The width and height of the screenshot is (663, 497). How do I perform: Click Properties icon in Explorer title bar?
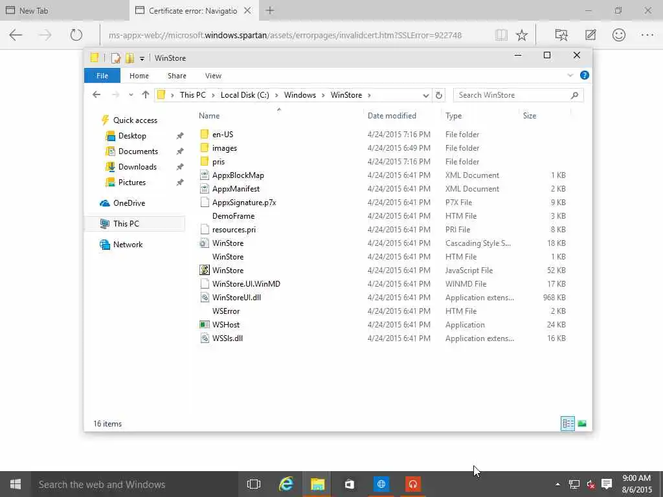[116, 58]
